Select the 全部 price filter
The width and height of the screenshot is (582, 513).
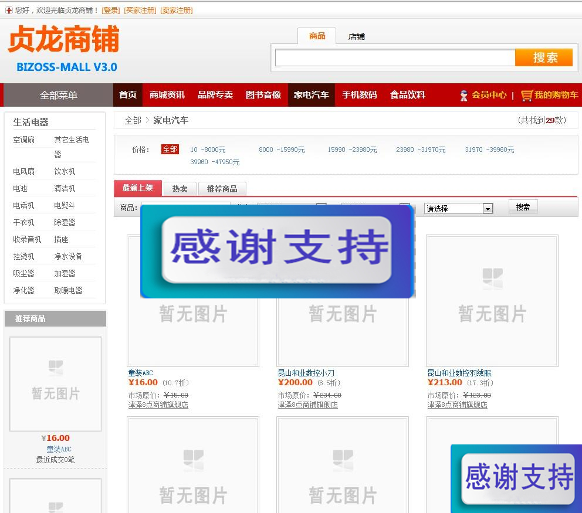click(170, 149)
